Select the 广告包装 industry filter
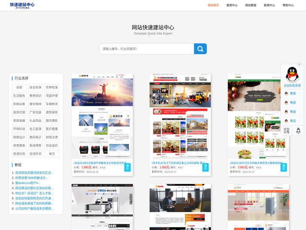Image resolution: width=306 pixels, height=230 pixels. click(36, 112)
